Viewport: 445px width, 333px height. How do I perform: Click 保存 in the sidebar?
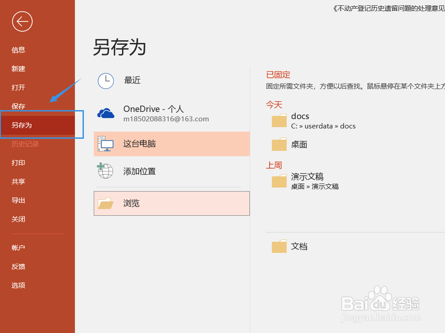(x=18, y=106)
